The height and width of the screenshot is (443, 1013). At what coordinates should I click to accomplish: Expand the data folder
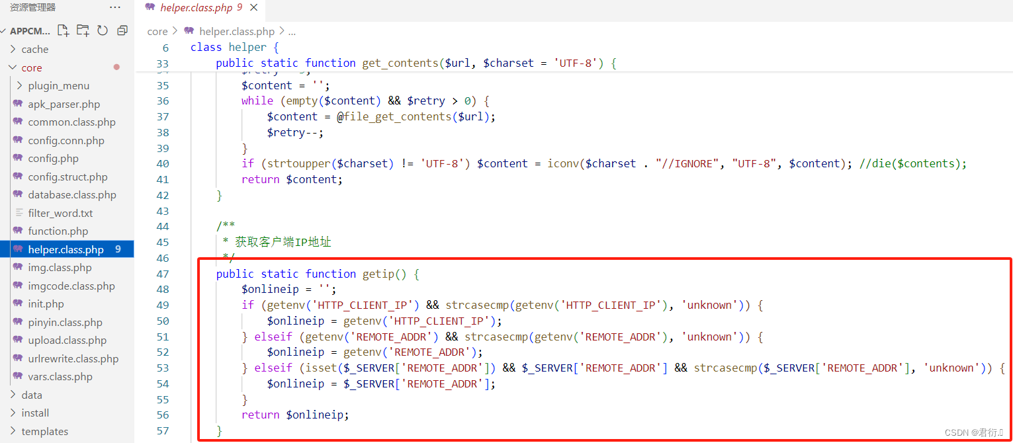tap(67, 395)
